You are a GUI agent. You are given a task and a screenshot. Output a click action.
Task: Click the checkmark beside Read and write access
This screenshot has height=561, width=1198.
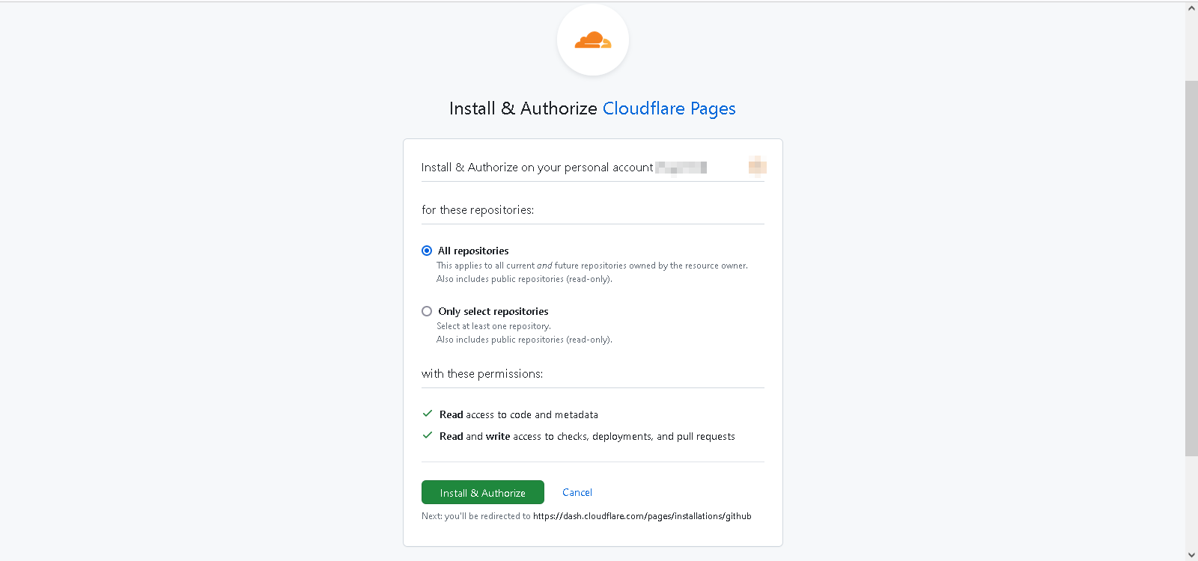click(x=428, y=435)
